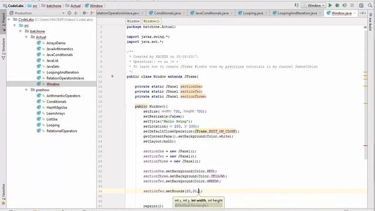Collapse the batchone package arrow
The width and height of the screenshot is (375, 211).
21,31
